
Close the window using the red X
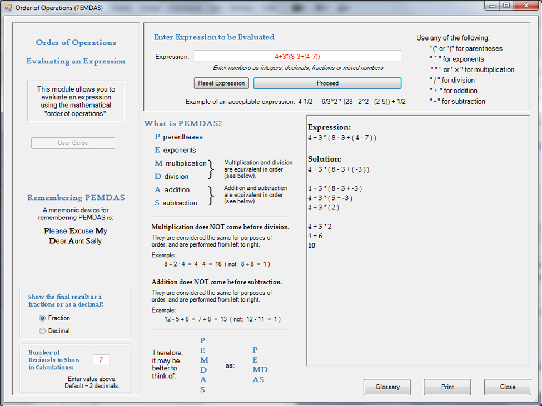[525, 6]
